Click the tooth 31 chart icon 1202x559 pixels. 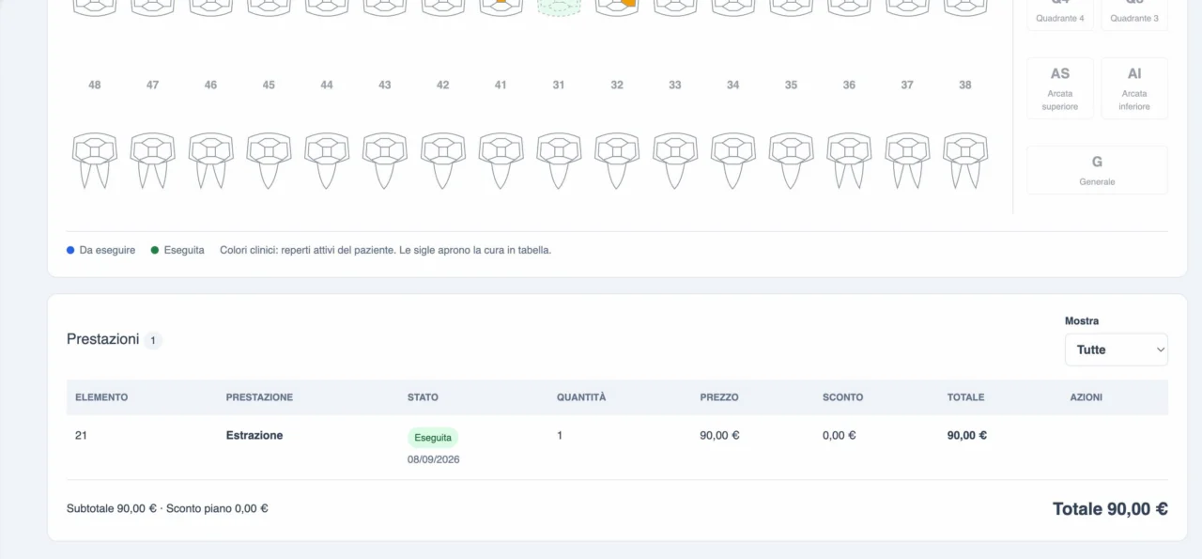pos(559,161)
